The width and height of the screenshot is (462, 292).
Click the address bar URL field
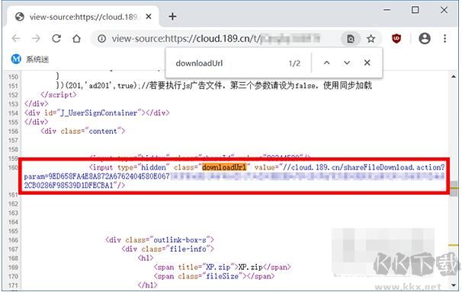point(216,39)
